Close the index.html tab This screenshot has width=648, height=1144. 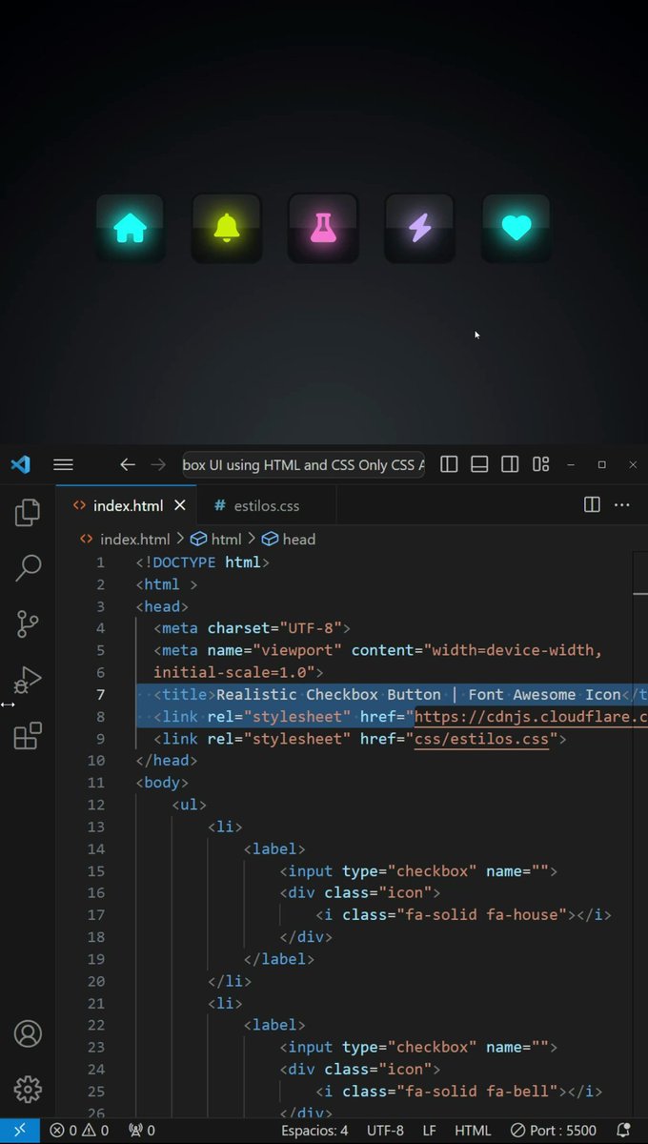point(181,505)
